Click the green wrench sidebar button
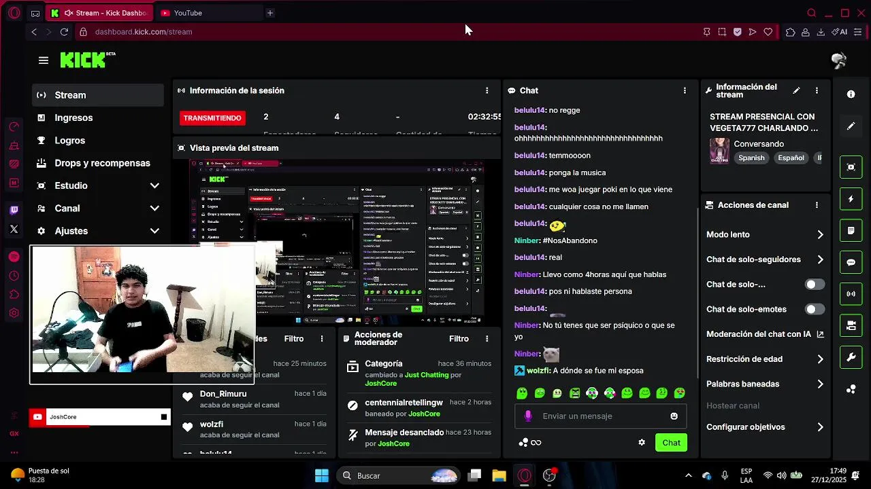The width and height of the screenshot is (871, 489). (851, 357)
